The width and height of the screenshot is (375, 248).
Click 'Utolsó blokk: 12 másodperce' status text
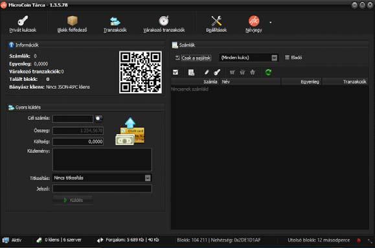tap(319, 240)
